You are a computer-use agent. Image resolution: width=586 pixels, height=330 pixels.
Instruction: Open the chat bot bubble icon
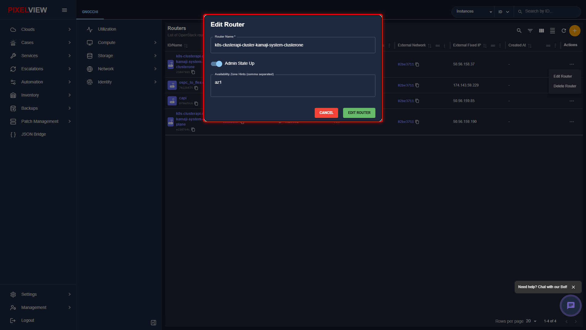[x=570, y=305]
